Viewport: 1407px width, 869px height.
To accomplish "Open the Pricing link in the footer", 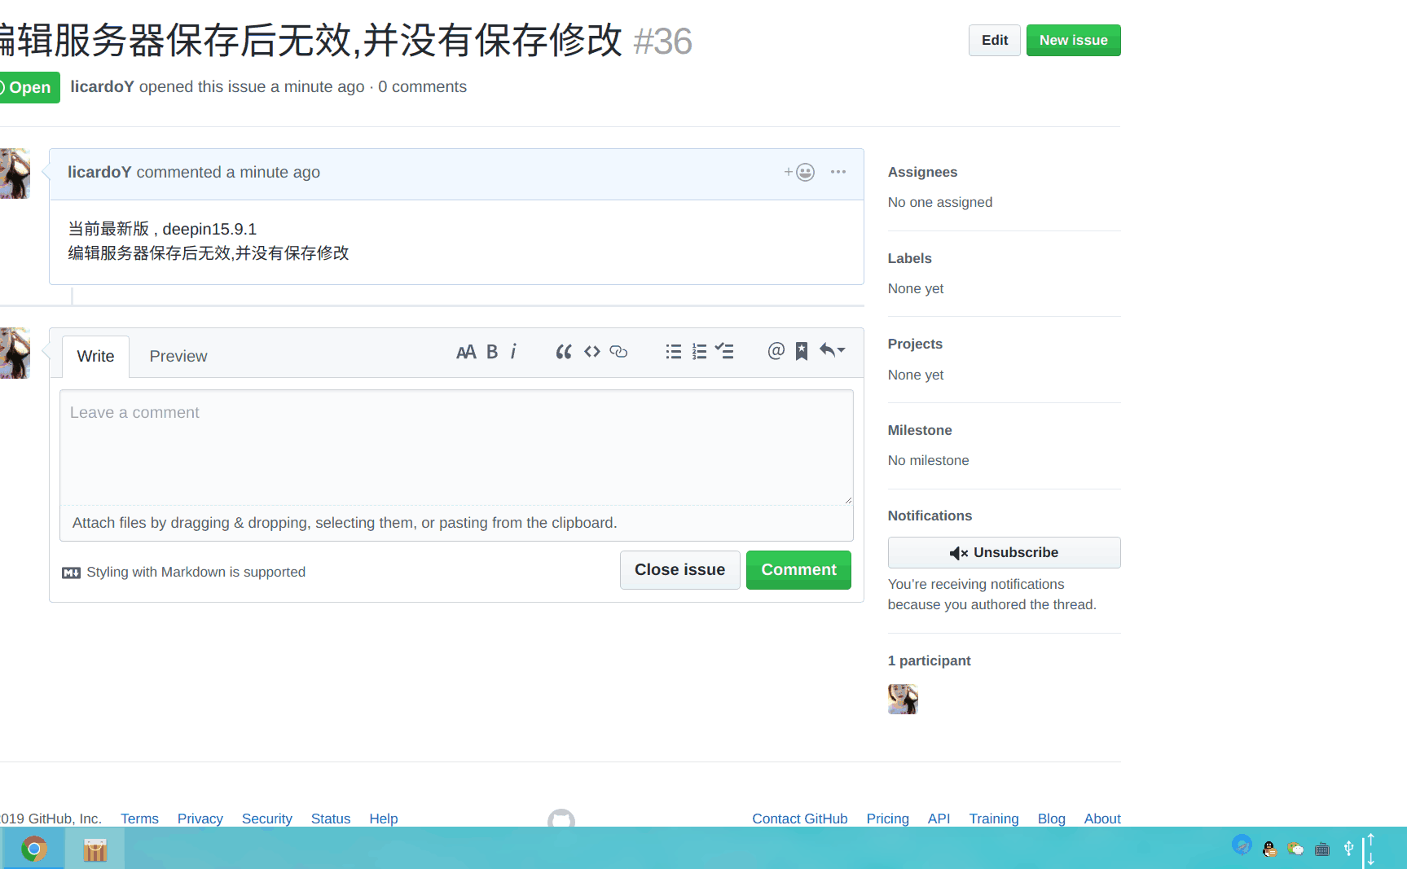I will coord(887,819).
